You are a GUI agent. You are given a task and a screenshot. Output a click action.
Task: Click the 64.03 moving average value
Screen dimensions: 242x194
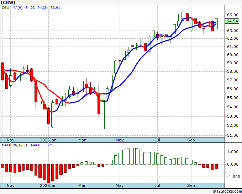pyautogui.click(x=30, y=8)
